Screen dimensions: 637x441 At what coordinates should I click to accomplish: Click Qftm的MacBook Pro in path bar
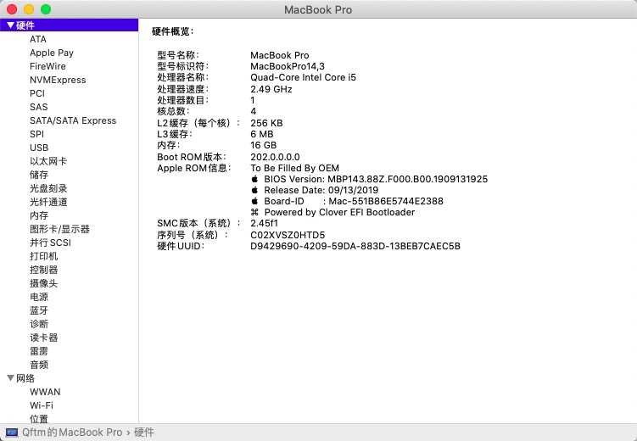(x=72, y=433)
